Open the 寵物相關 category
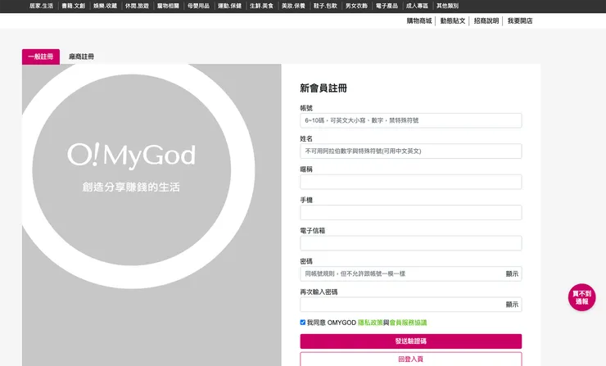 pyautogui.click(x=168, y=6)
